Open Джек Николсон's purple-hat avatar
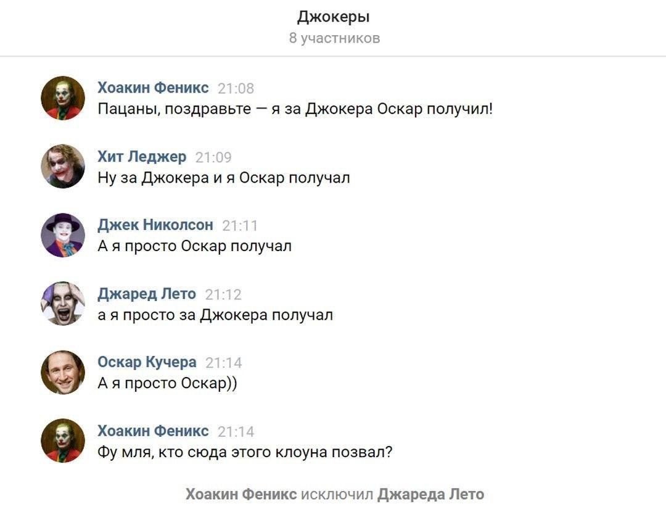 coord(63,235)
